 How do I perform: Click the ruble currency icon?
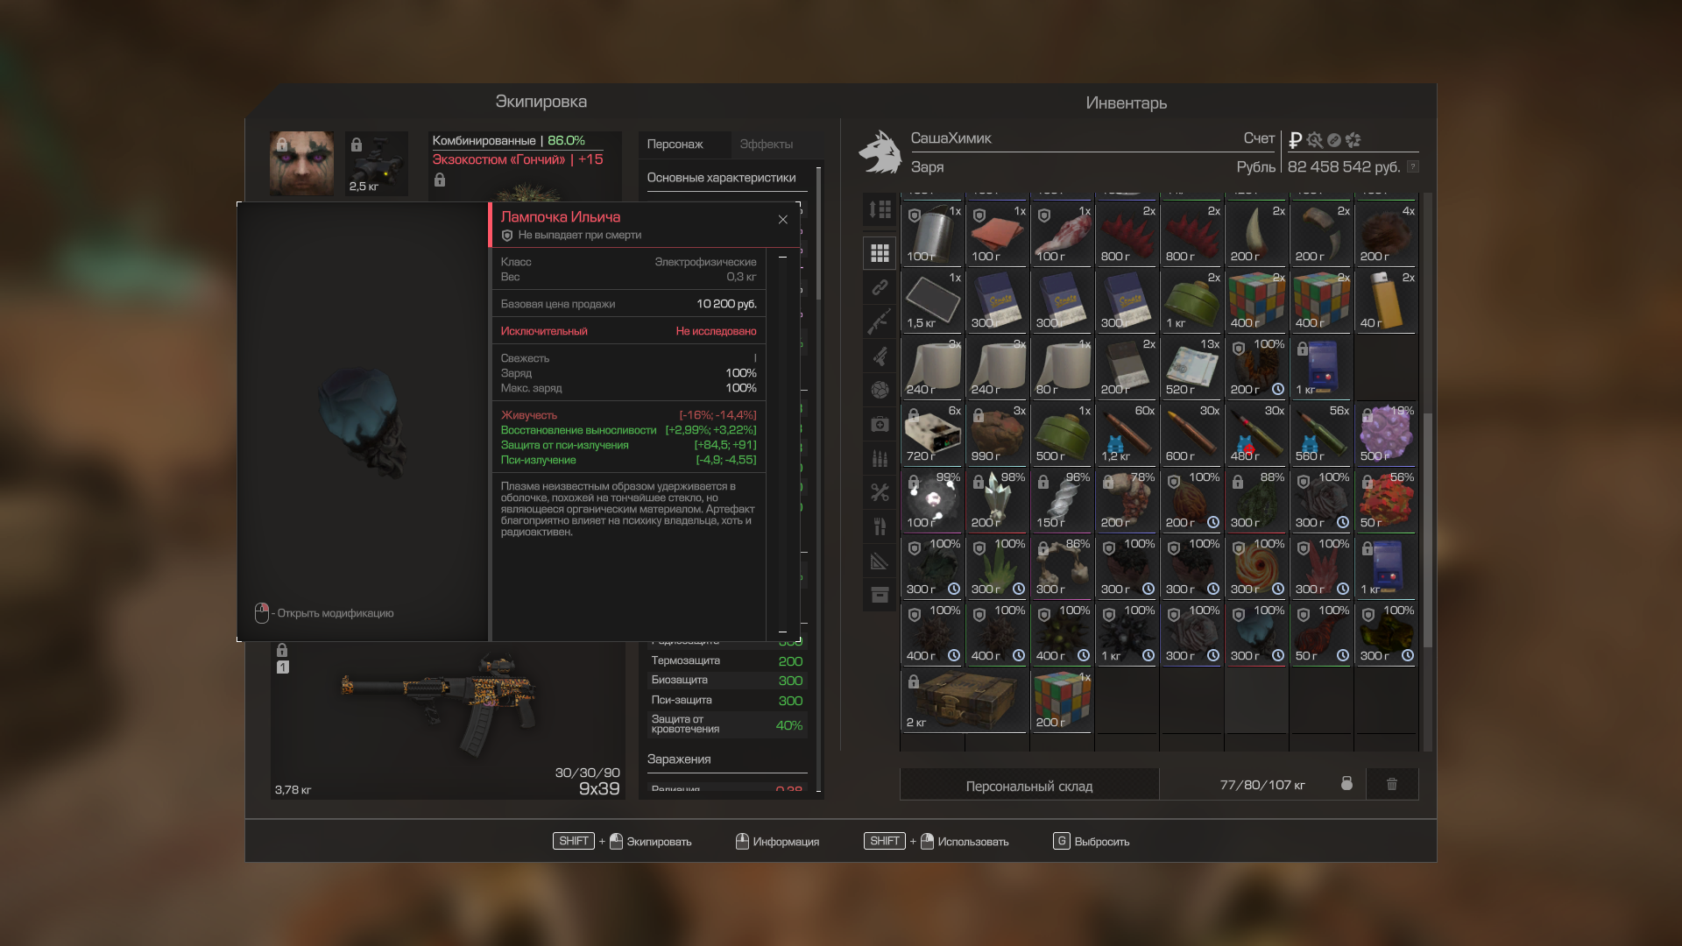pos(1295,140)
